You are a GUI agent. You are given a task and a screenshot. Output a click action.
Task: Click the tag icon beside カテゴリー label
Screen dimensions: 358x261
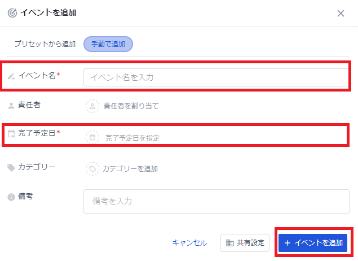11,168
